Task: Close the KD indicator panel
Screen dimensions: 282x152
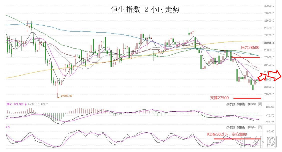Action: [260, 127]
